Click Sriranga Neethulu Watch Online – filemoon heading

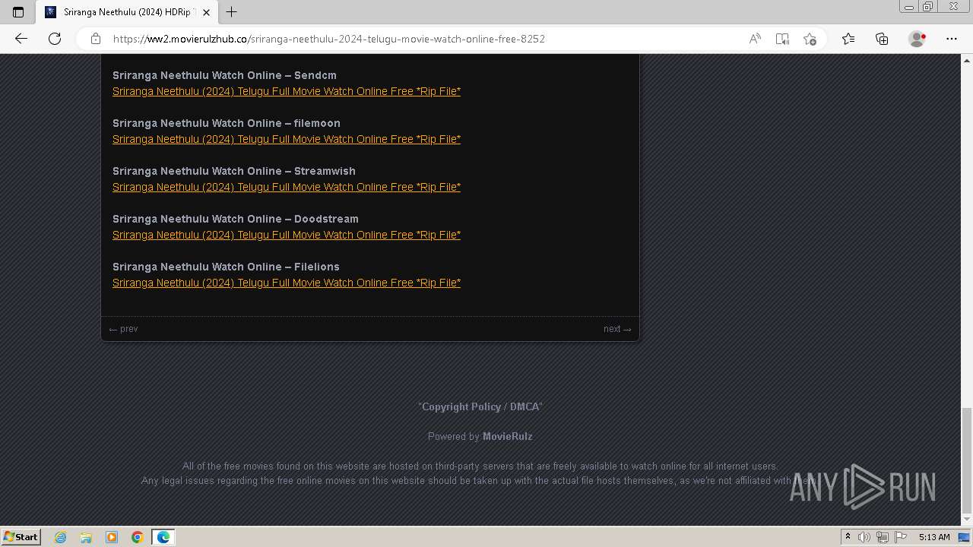coord(227,123)
